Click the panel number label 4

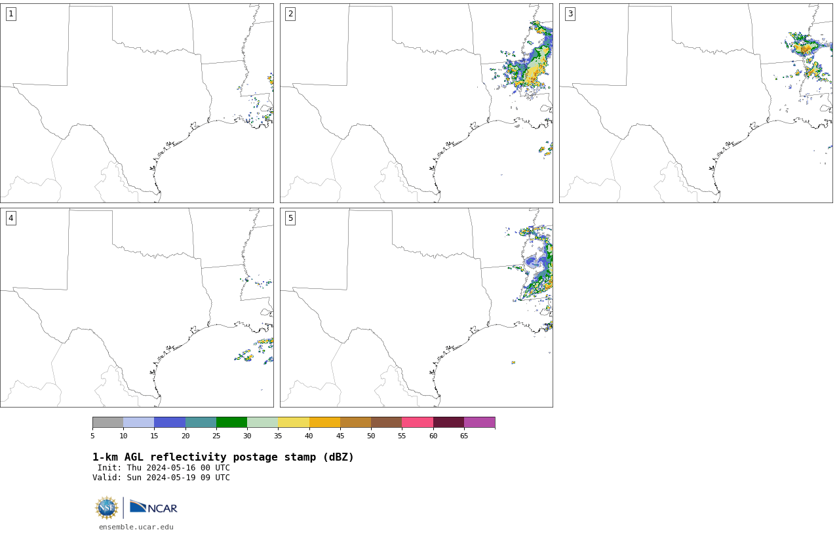click(10, 218)
